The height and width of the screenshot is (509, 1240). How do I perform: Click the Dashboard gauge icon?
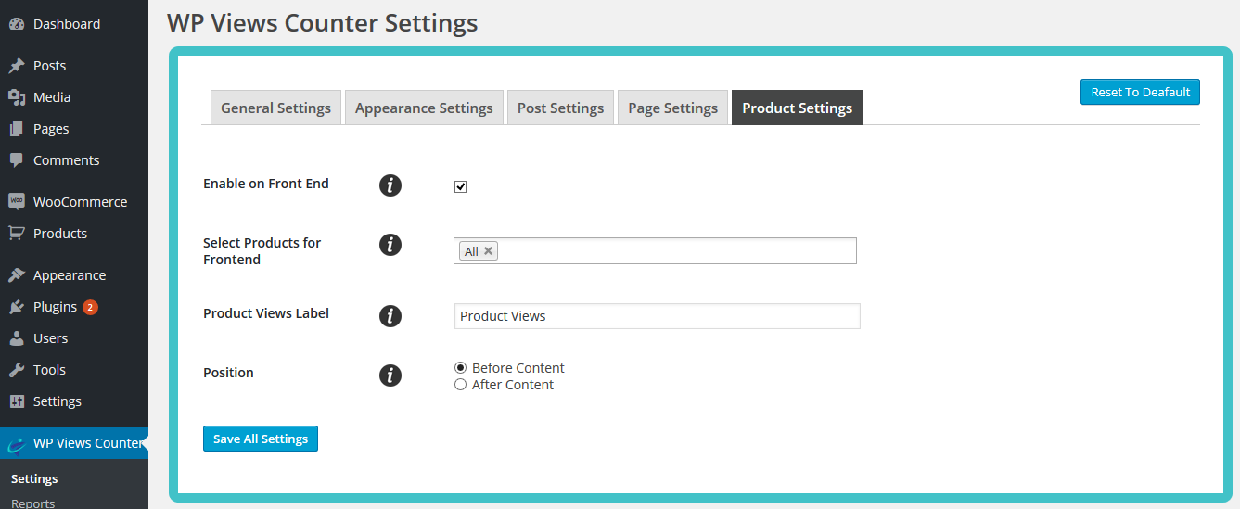pyautogui.click(x=17, y=24)
